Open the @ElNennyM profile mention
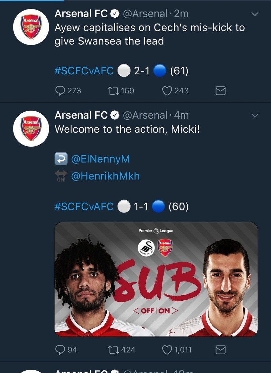 100,159
